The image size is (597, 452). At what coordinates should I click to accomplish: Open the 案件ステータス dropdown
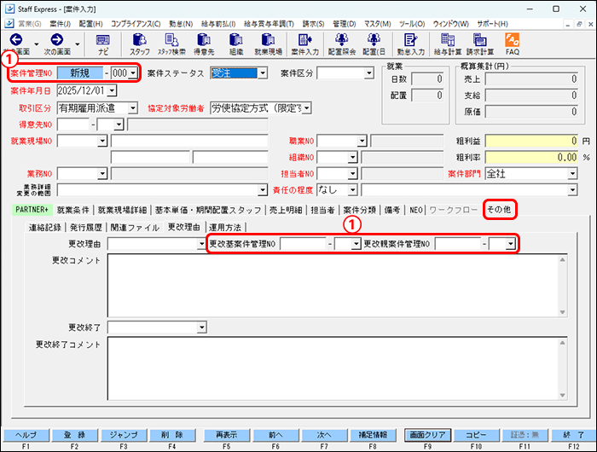tap(263, 73)
